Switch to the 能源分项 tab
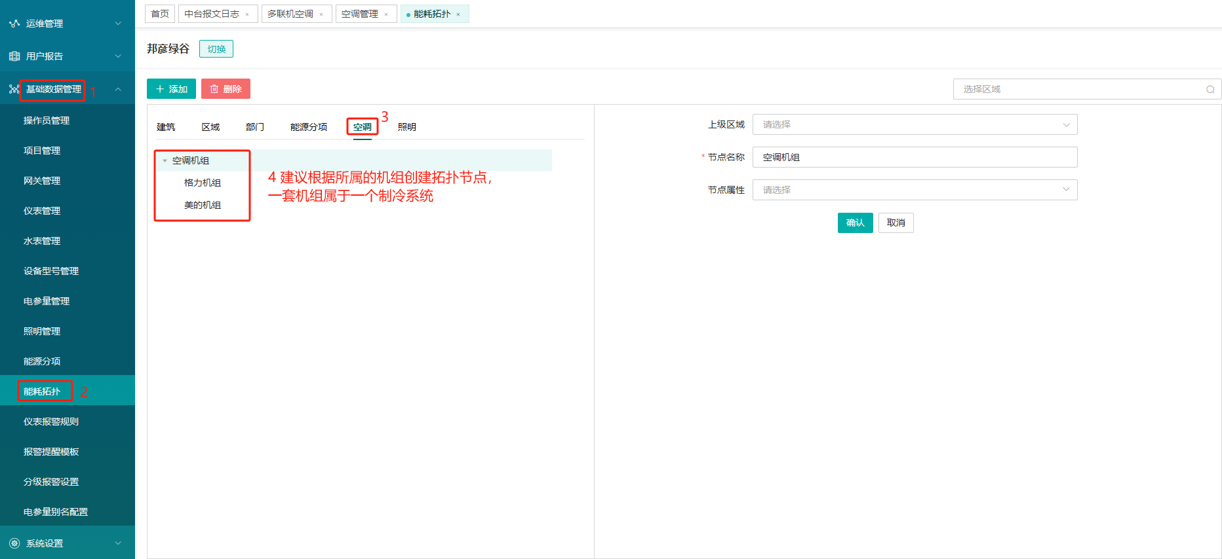Viewport: 1222px width, 559px height. pyautogui.click(x=308, y=127)
